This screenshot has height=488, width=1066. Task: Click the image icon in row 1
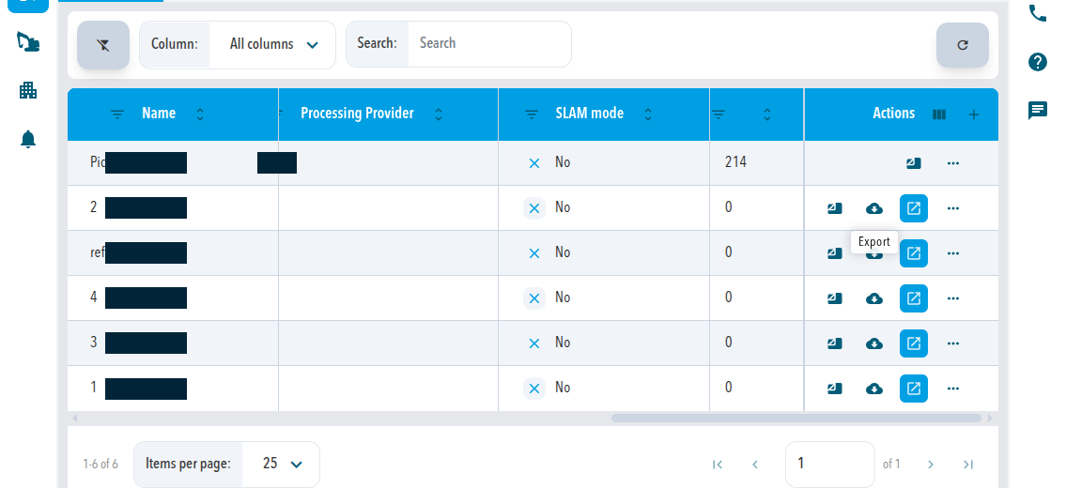click(835, 389)
